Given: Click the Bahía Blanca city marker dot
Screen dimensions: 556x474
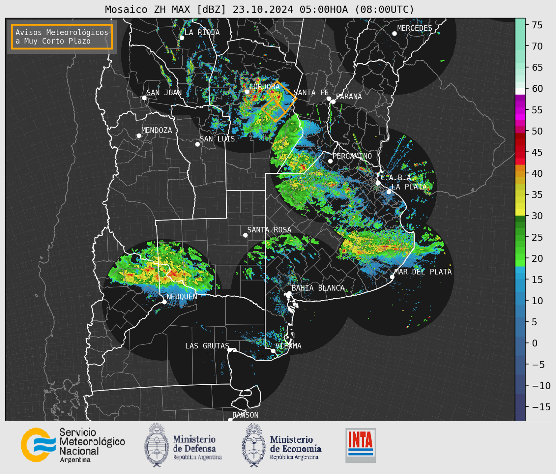Looking at the screenshot, I should pos(289,293).
